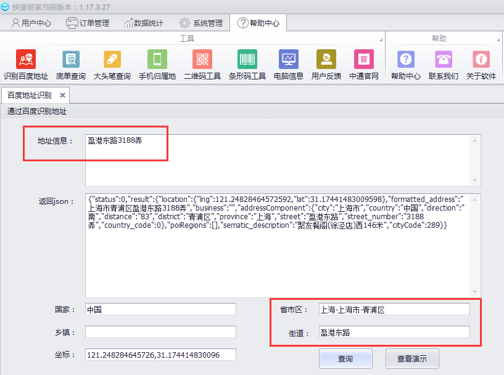Visit 中通官网 via ribbon icon
The width and height of the screenshot is (504, 375).
363,60
